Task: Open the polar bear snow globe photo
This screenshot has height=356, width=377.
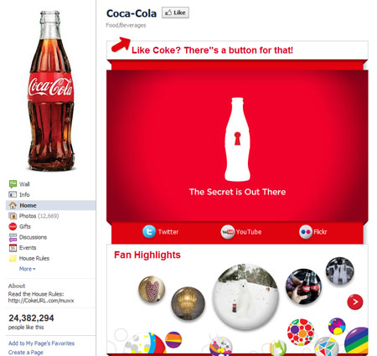Action: click(245, 297)
